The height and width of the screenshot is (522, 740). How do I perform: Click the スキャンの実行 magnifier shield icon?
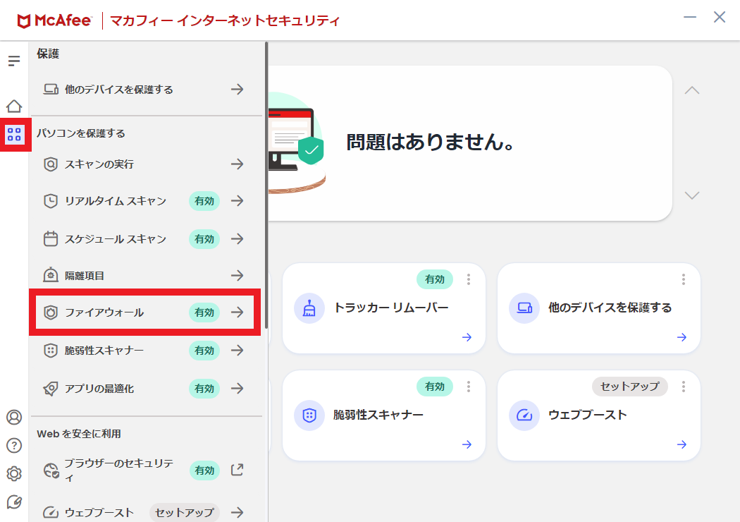tap(51, 164)
